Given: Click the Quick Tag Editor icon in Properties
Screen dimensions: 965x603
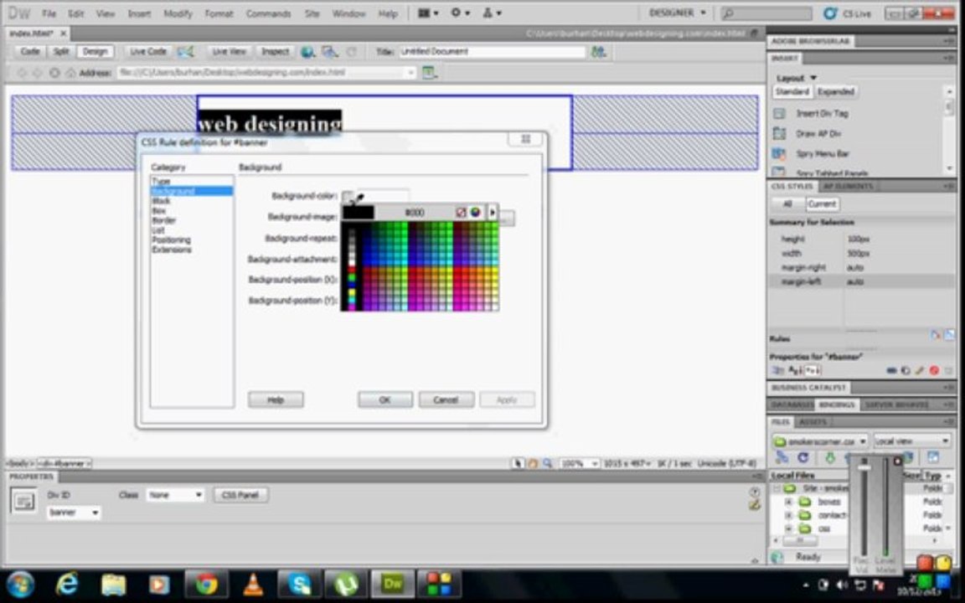Looking at the screenshot, I should pyautogui.click(x=755, y=505).
